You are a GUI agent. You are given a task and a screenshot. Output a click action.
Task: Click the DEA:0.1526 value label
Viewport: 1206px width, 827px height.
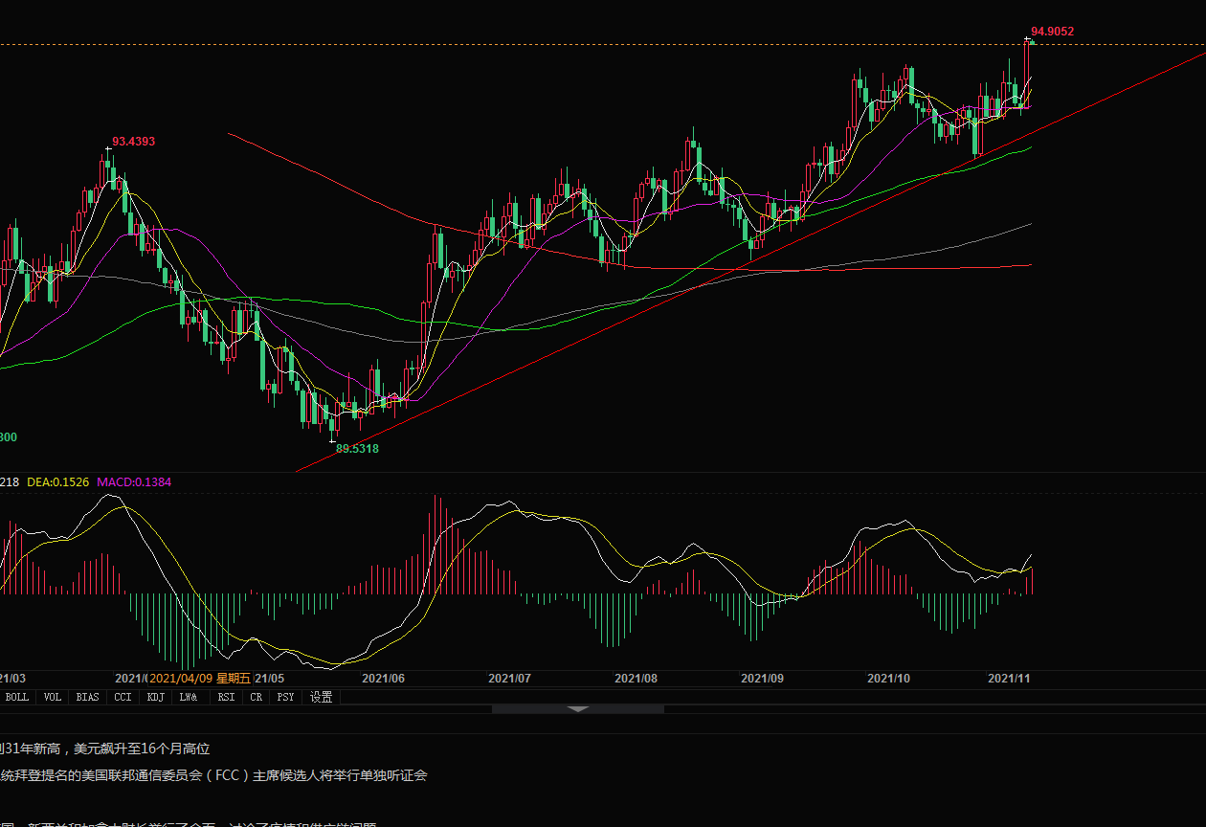57,482
